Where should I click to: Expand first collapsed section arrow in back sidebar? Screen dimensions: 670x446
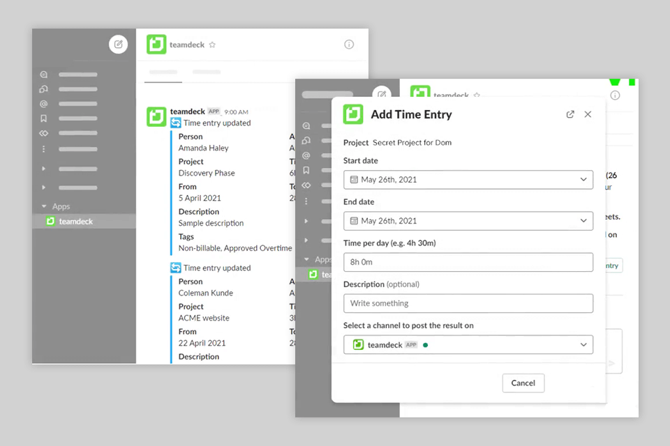[43, 169]
